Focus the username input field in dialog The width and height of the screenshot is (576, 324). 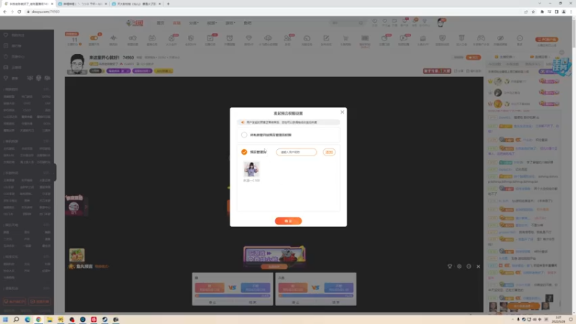(296, 152)
